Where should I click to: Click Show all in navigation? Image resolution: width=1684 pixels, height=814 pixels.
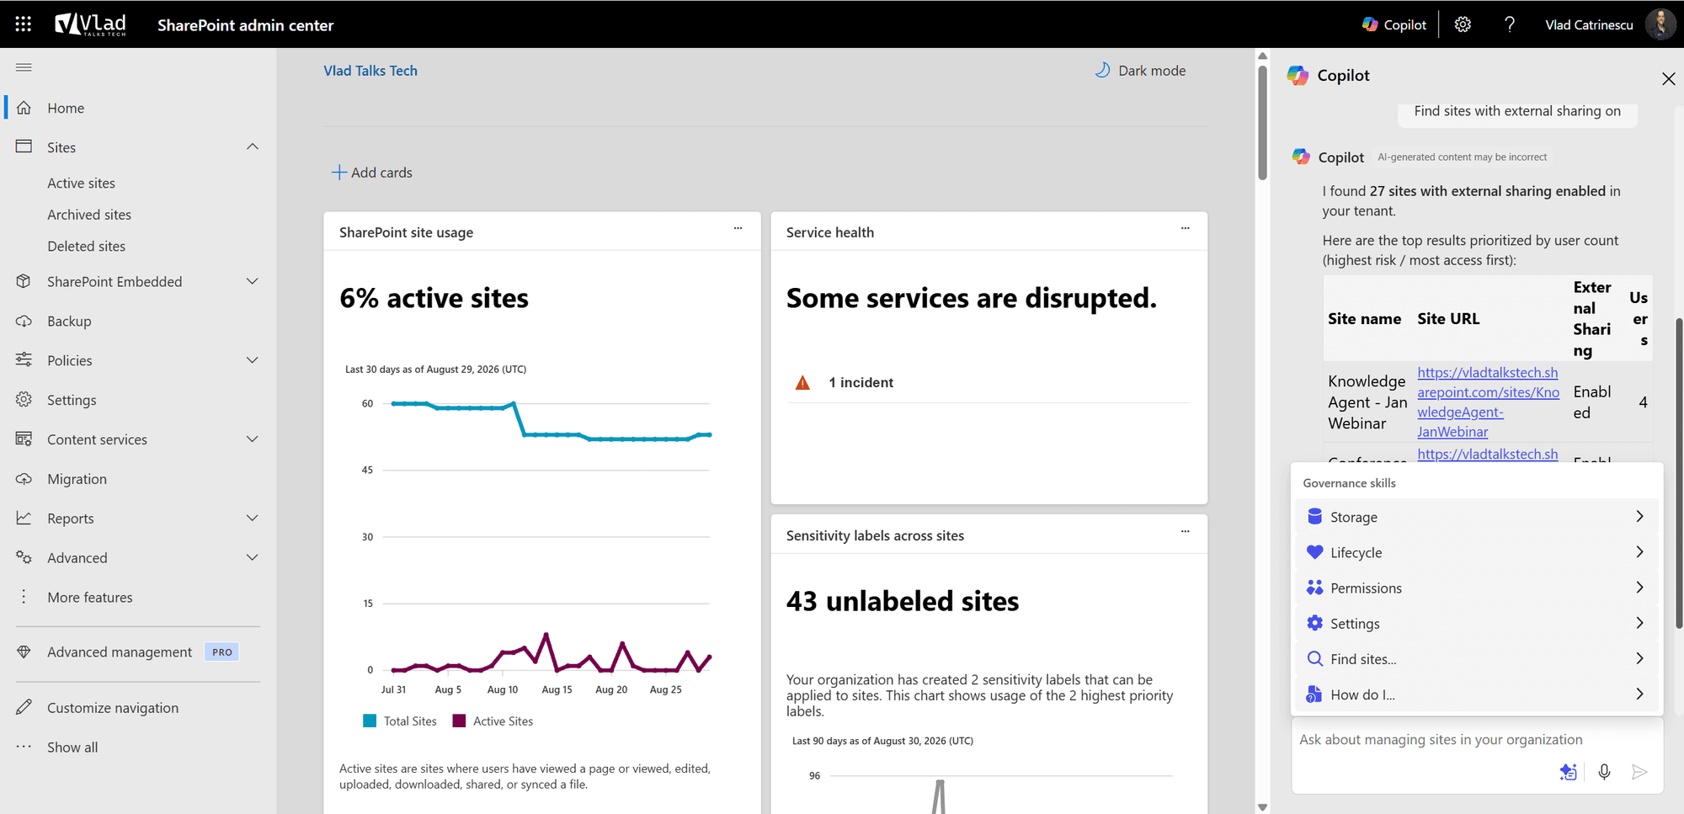(72, 747)
